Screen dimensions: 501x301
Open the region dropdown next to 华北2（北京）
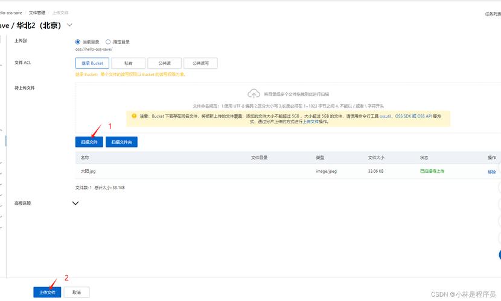pyautogui.click(x=69, y=25)
